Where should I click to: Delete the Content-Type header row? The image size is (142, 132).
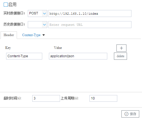120,56
